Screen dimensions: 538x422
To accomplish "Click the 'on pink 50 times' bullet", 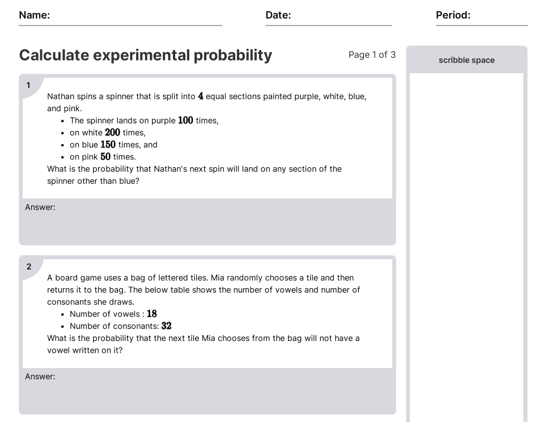I will click(x=103, y=157).
